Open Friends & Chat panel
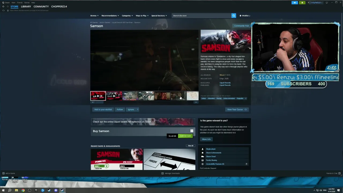Screen dimensions: 343x193 pos(333,173)
